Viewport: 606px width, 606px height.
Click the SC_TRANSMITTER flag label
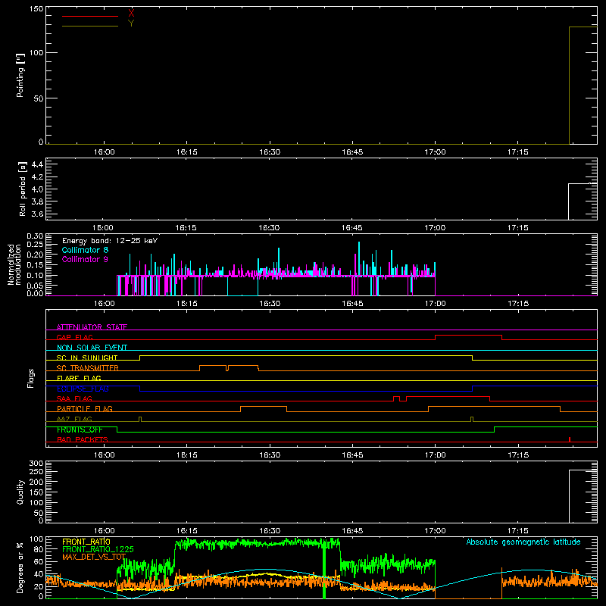click(x=88, y=368)
